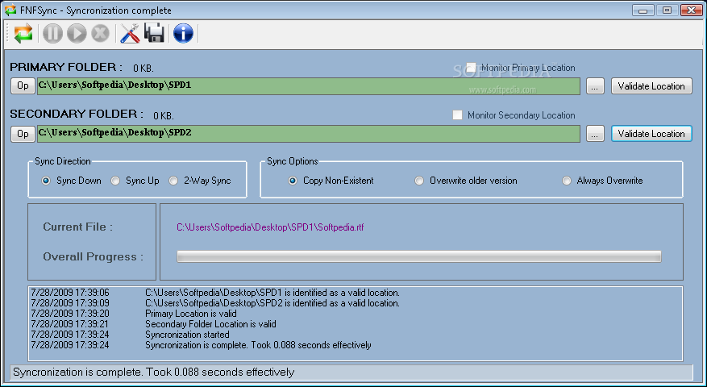Browse for primary folder with ellipsis button
Image resolution: width=707 pixels, height=387 pixels.
[x=595, y=86]
